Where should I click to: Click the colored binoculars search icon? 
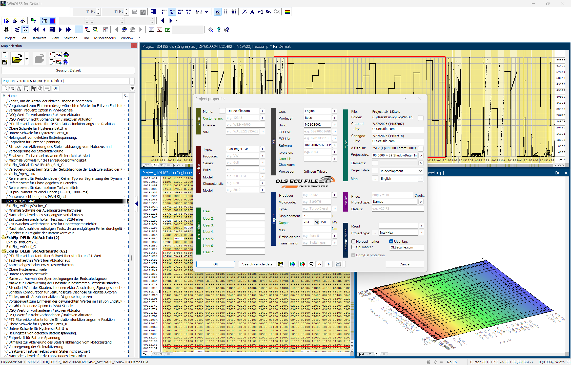[124, 30]
